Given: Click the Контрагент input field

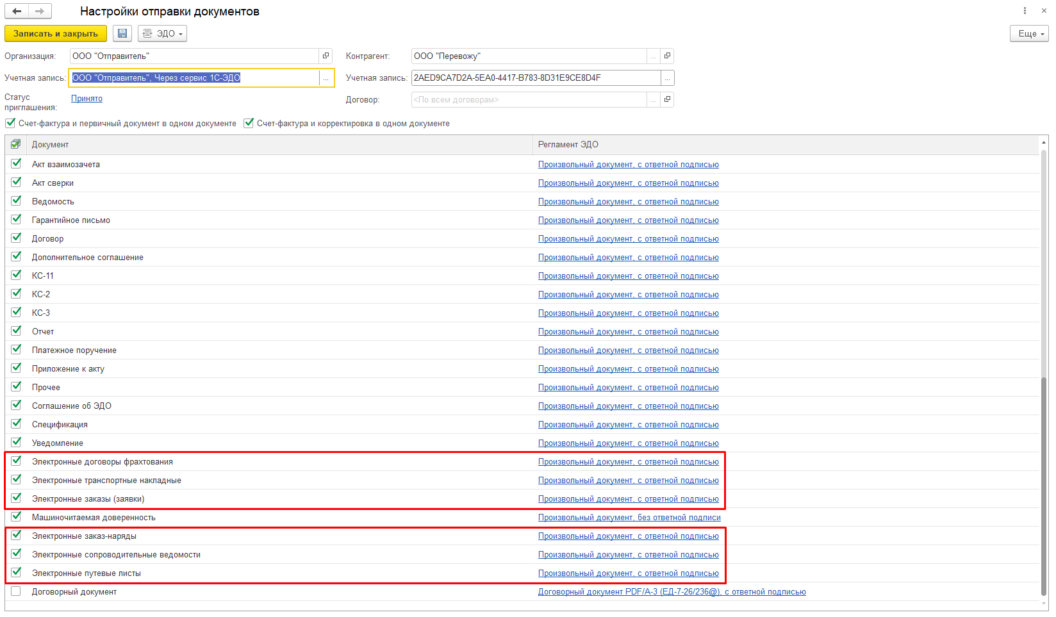Looking at the screenshot, I should coord(529,56).
